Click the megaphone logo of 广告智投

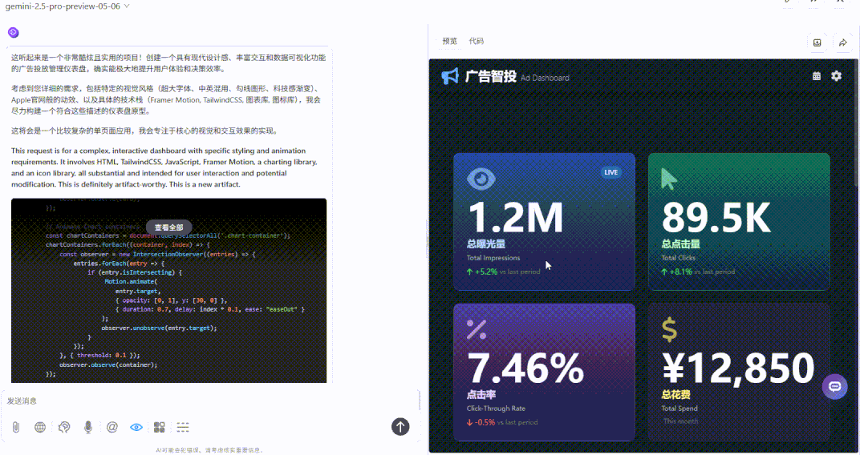(x=450, y=76)
